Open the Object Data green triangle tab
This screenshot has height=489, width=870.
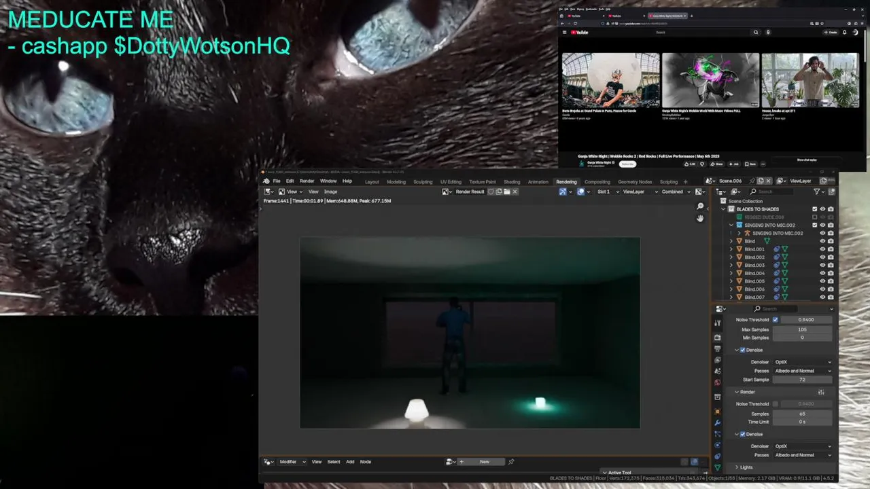[x=717, y=467]
